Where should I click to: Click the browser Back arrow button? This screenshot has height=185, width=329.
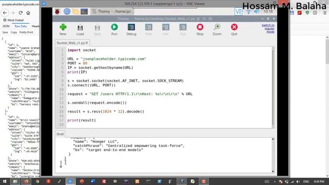tap(5, 13)
